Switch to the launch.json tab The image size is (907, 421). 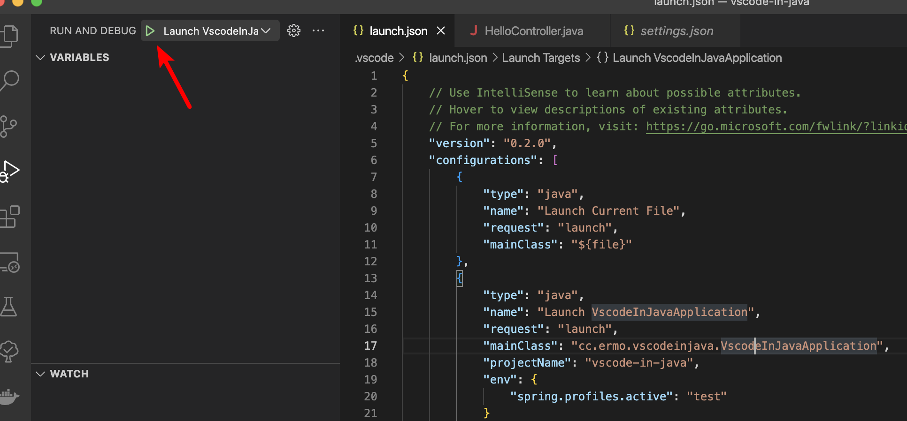(398, 31)
